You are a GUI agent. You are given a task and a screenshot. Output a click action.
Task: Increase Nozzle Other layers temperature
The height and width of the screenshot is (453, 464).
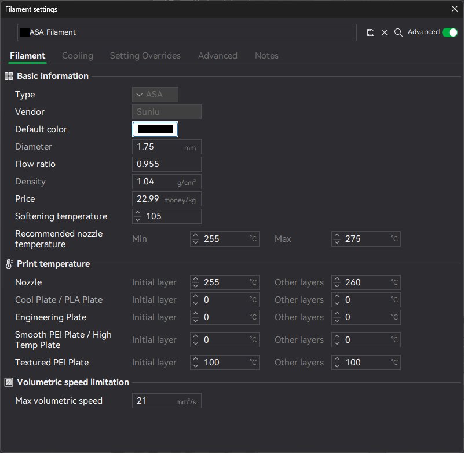[337, 279]
